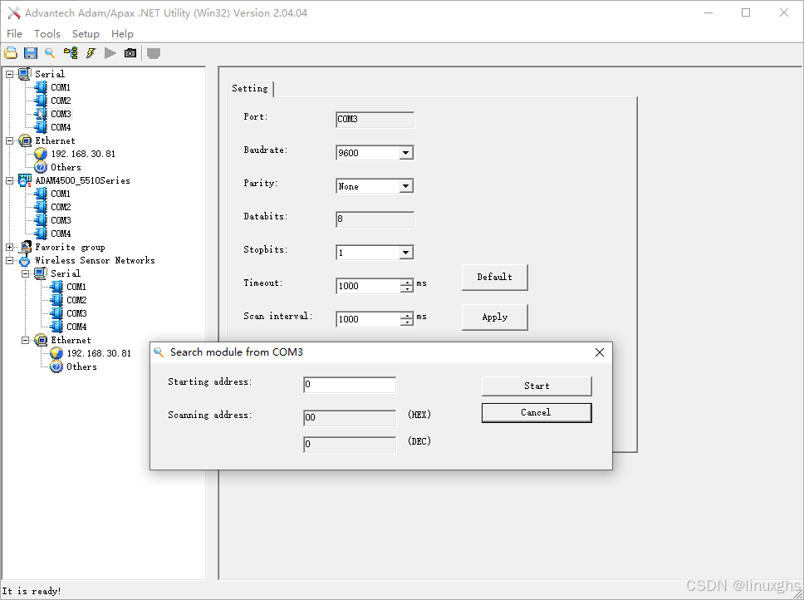Click the Wireless Sensor Networks node icon

(x=25, y=261)
